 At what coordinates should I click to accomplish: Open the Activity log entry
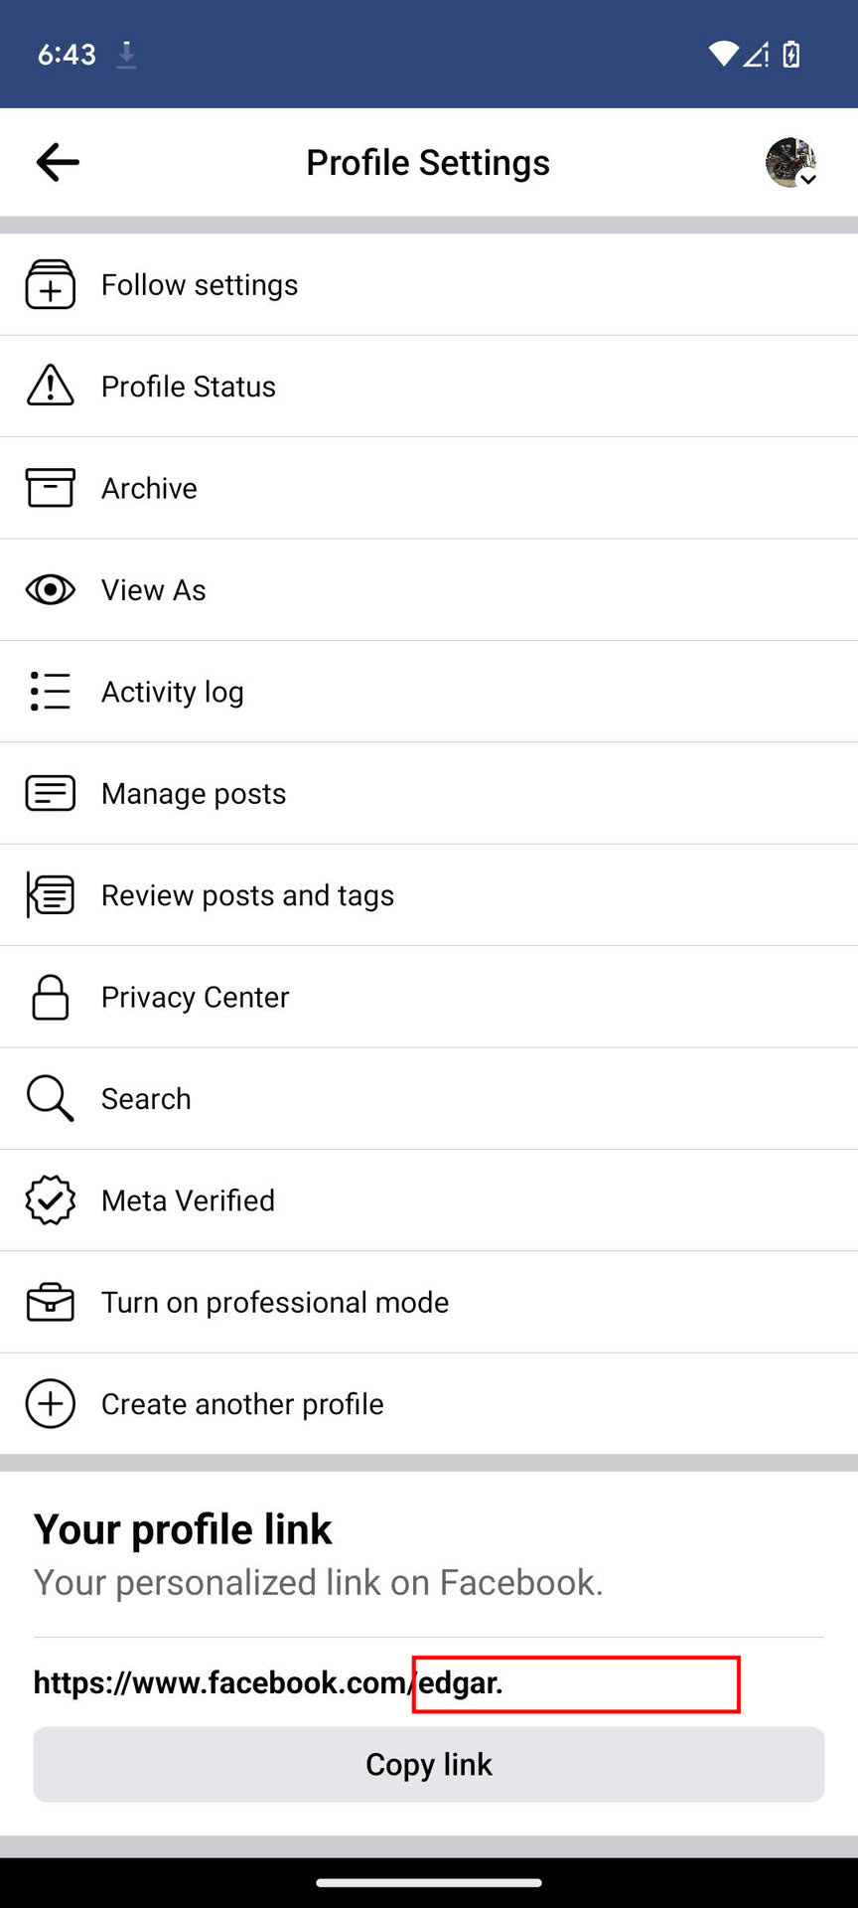[x=173, y=692]
